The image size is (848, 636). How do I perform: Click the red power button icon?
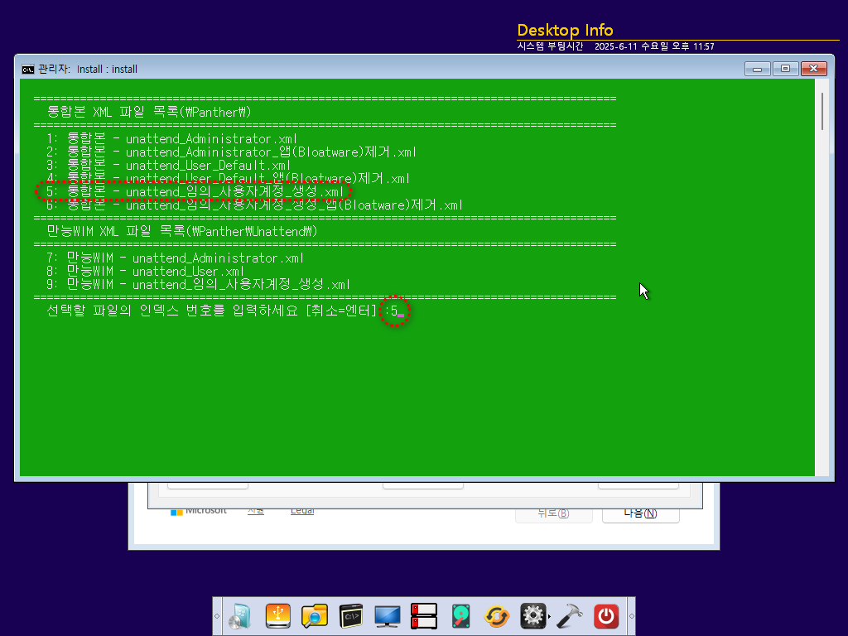(606, 616)
